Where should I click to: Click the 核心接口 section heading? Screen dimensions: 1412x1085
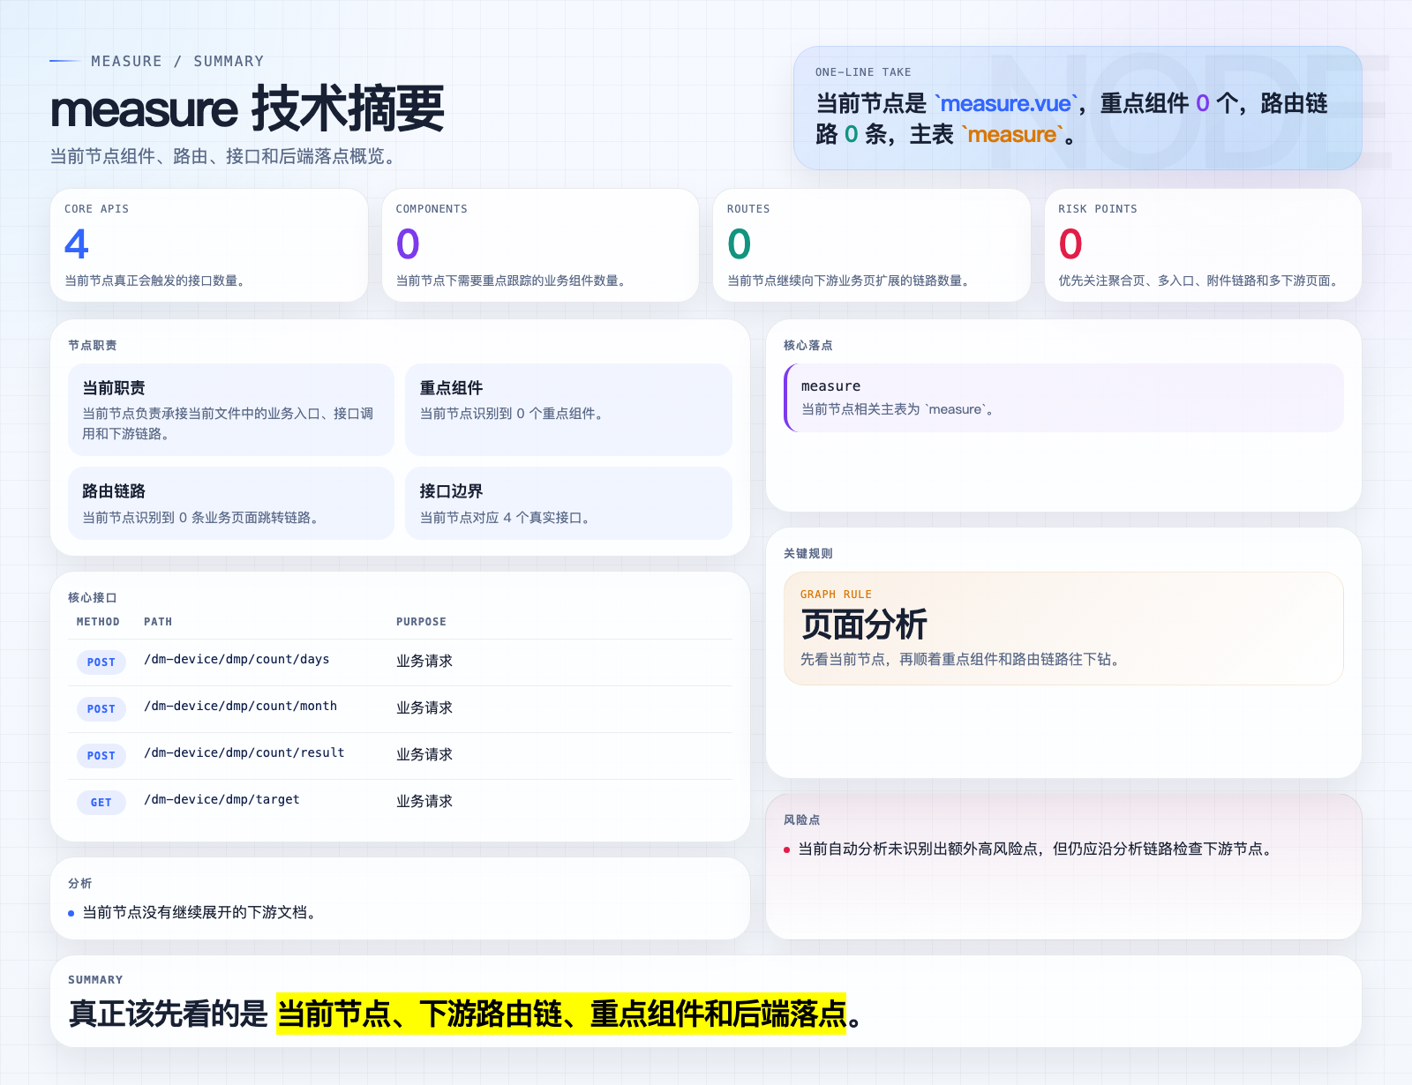point(93,597)
